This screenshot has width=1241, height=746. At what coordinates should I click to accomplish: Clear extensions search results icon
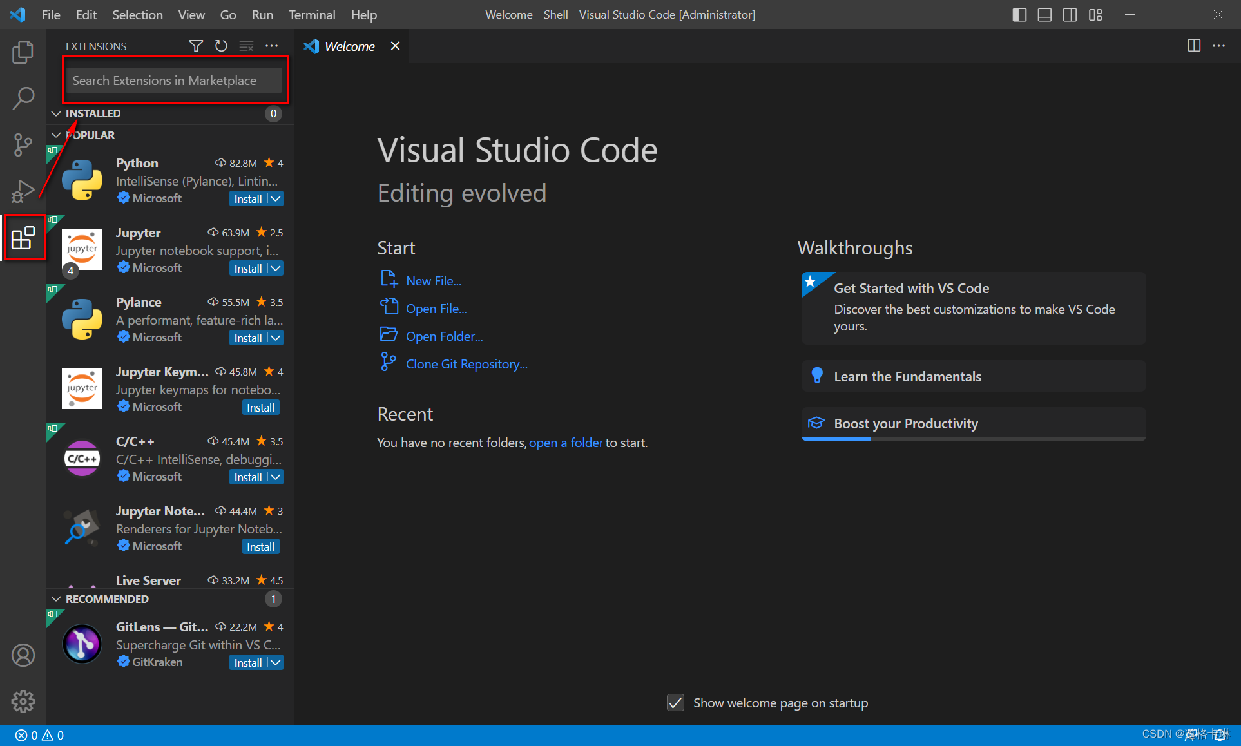246,46
